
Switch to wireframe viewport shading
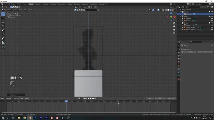tap(166, 10)
